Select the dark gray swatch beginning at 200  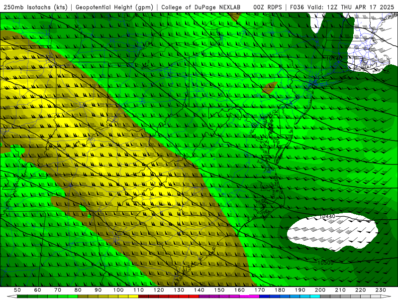(325, 297)
